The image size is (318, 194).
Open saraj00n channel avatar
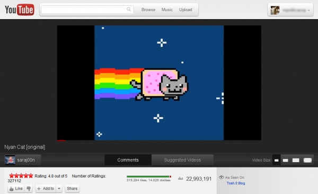pyautogui.click(x=10, y=160)
